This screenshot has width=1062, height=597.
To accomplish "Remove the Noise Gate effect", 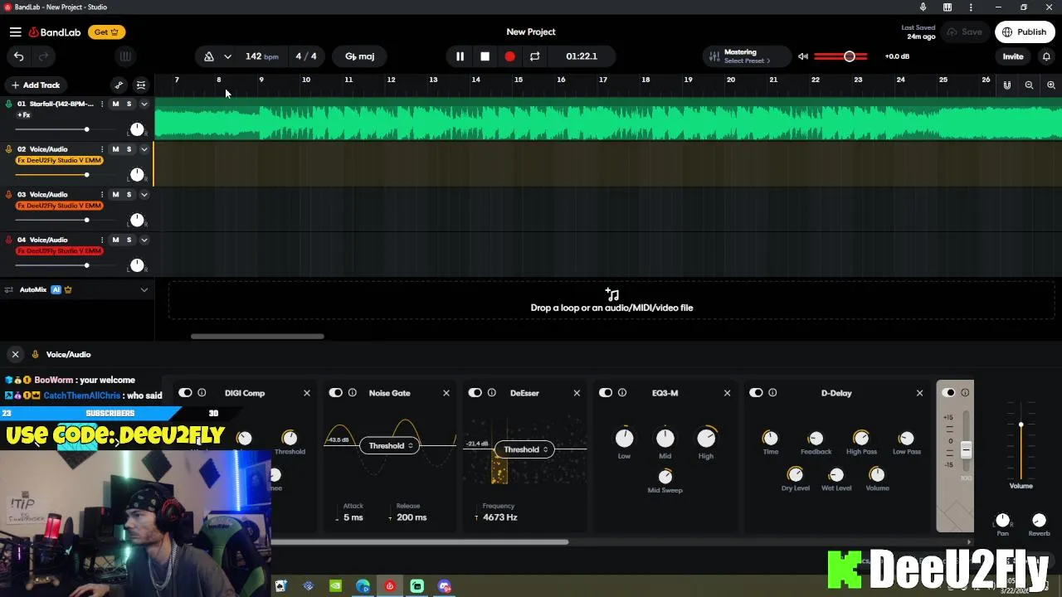I will 446,393.
